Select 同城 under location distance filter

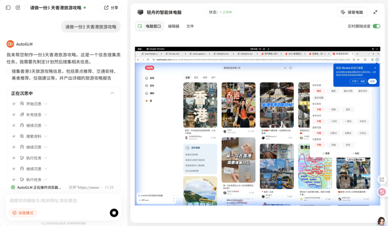click(x=333, y=145)
